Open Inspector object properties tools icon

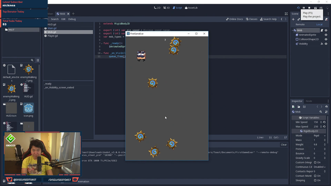point(326,112)
